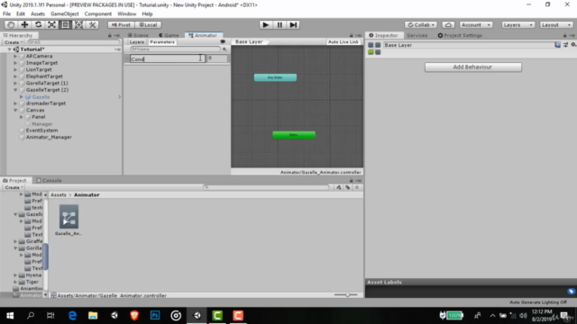This screenshot has height=324, width=577.
Task: Switch to the Console tab
Action: (49, 180)
